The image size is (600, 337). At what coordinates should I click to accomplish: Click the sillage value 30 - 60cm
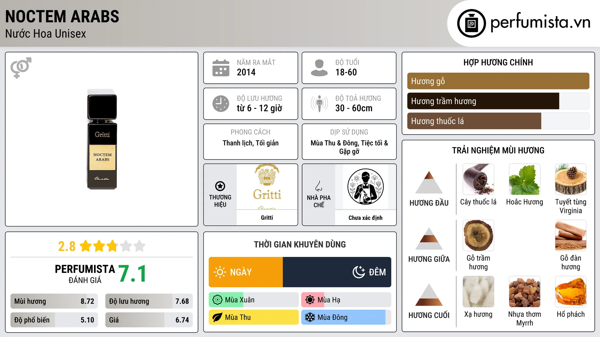354,108
